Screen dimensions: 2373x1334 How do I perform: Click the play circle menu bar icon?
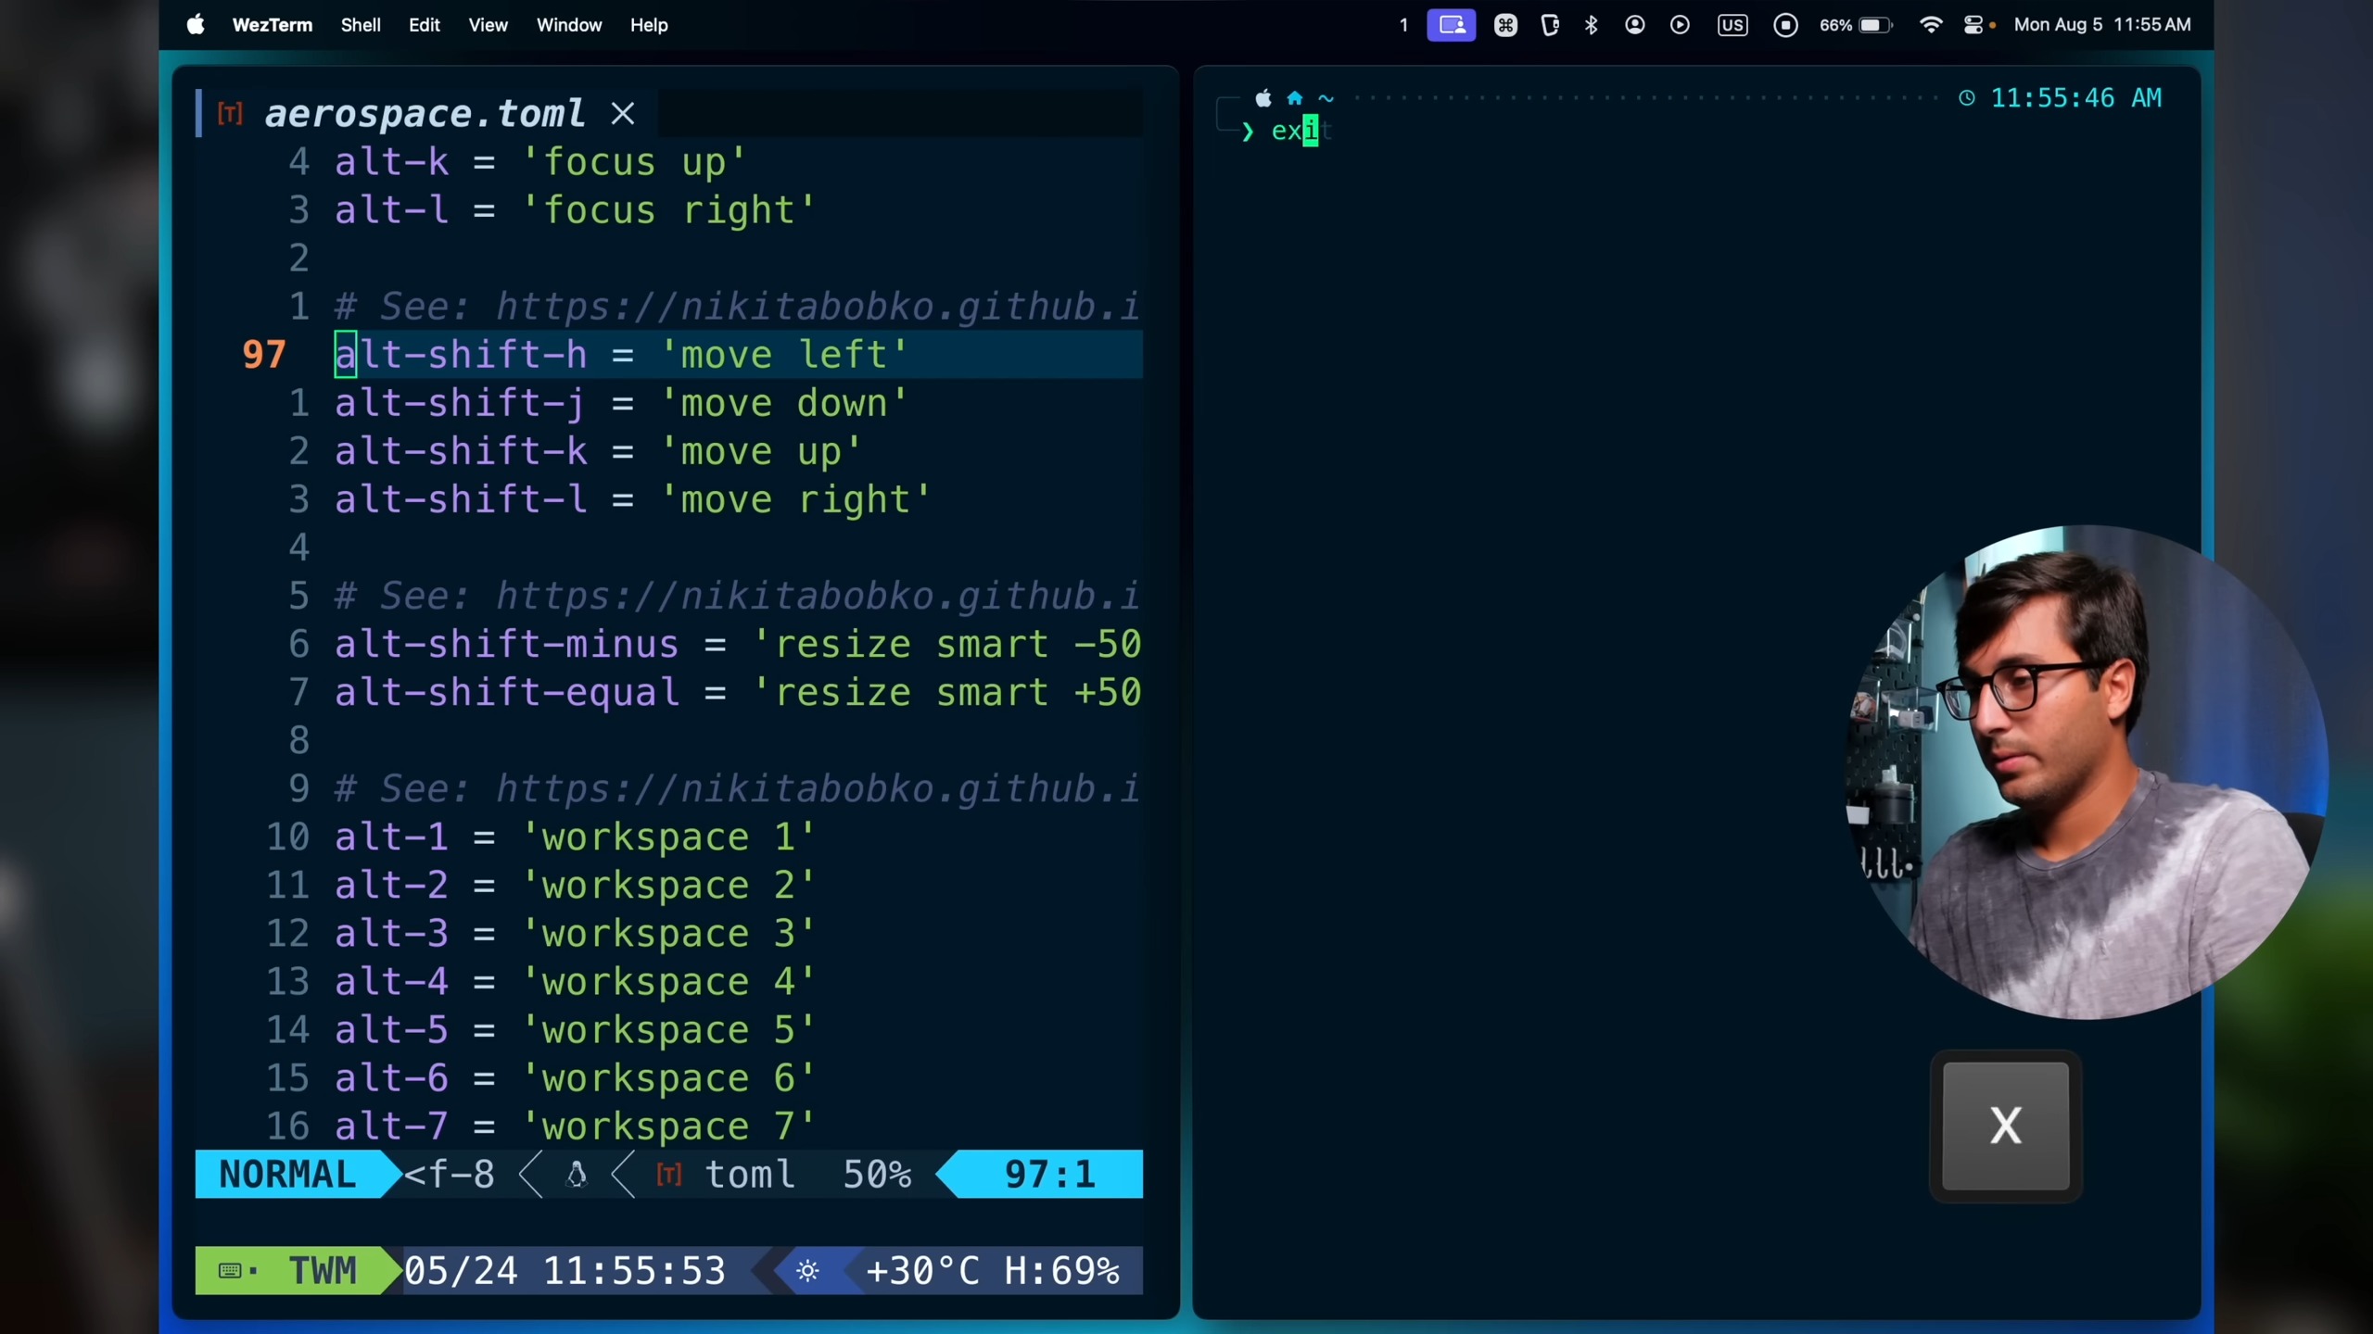coord(1680,25)
